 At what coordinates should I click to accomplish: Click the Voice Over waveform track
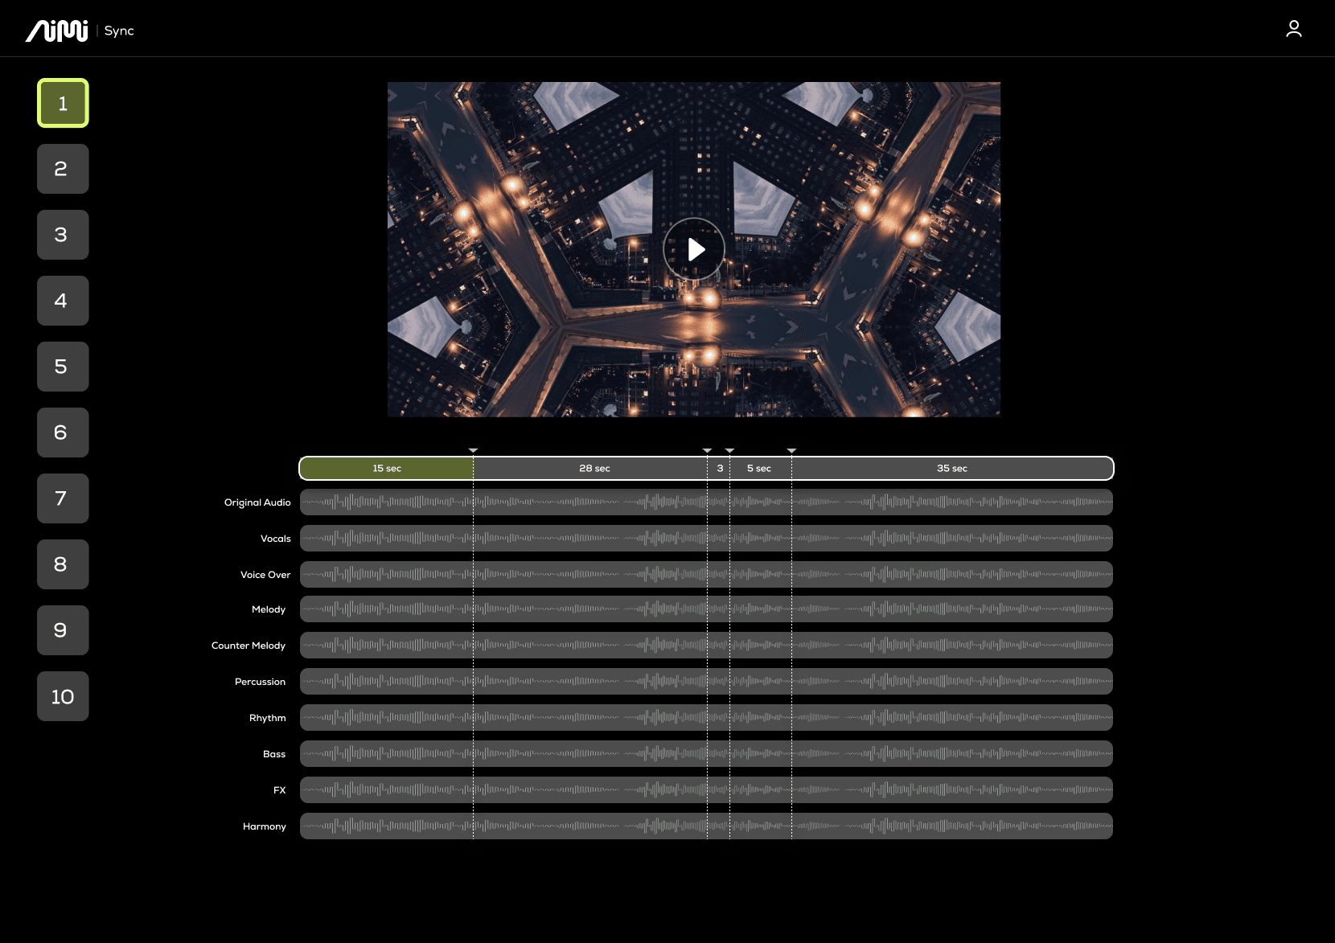[706, 575]
